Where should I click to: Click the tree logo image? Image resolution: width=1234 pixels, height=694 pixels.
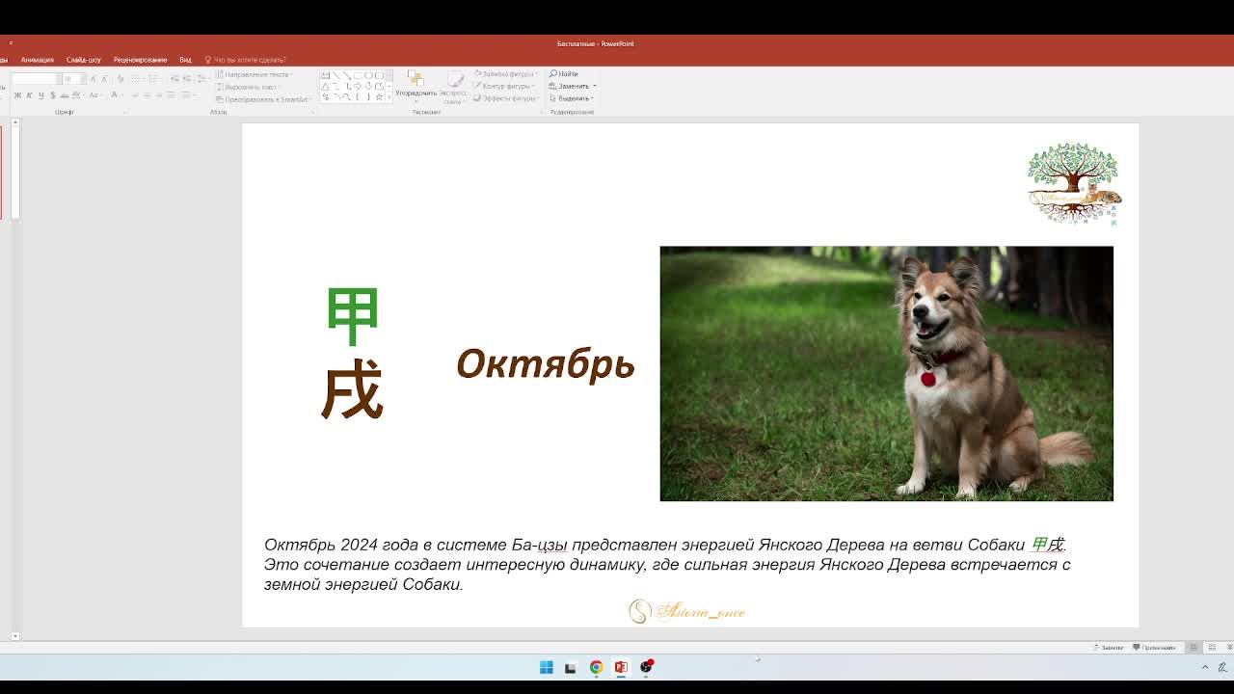point(1074,184)
